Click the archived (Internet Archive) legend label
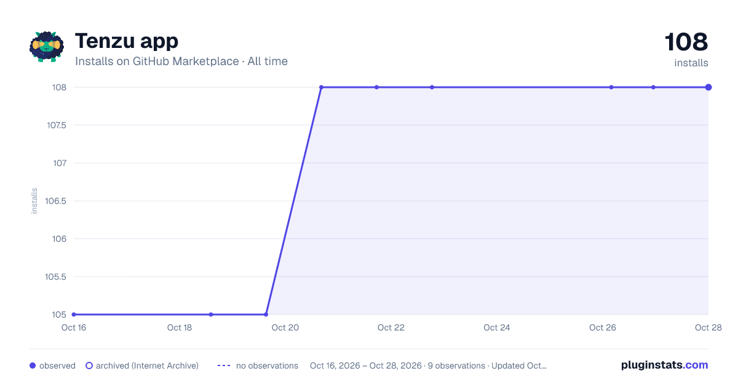The width and height of the screenshot is (738, 387). click(147, 365)
